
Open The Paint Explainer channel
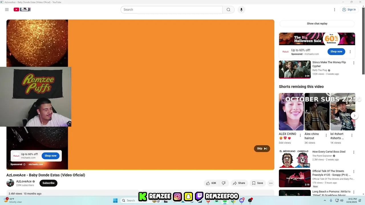tap(322, 156)
